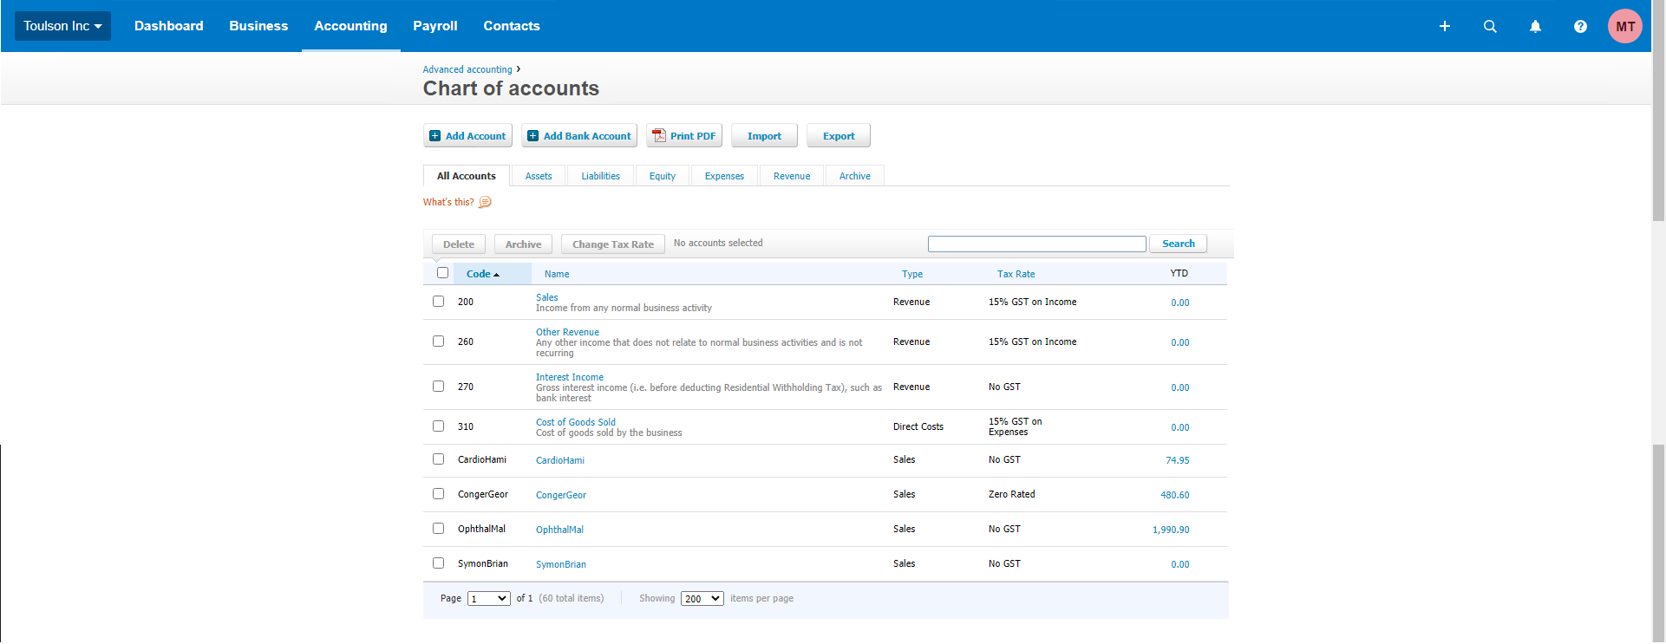Open the search magnifier icon in header
This screenshot has height=644, width=1666.
click(x=1490, y=26)
